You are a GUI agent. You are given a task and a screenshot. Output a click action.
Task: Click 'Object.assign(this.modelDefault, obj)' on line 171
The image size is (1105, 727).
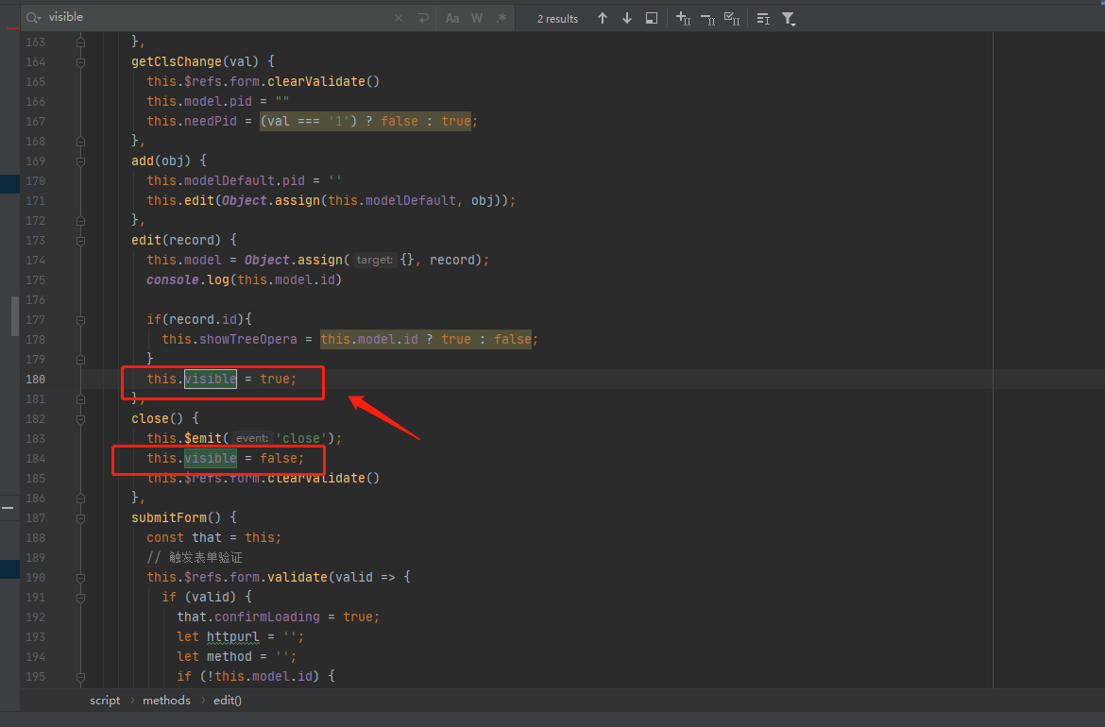coord(365,201)
